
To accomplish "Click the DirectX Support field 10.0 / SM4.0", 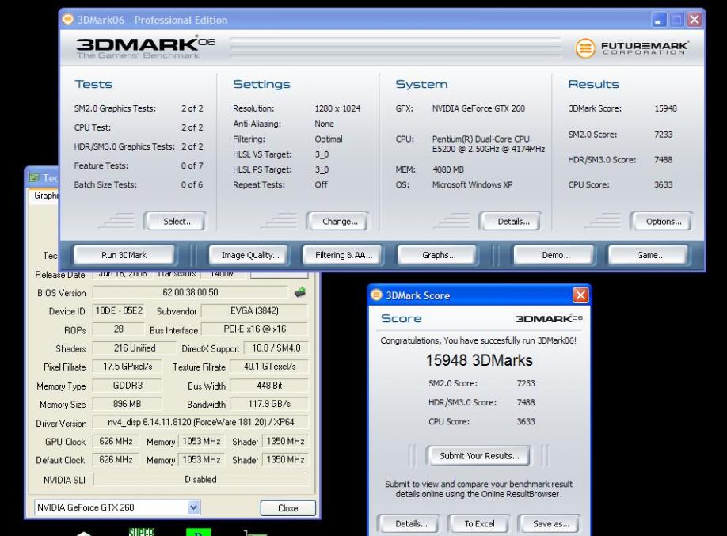I will (276, 348).
